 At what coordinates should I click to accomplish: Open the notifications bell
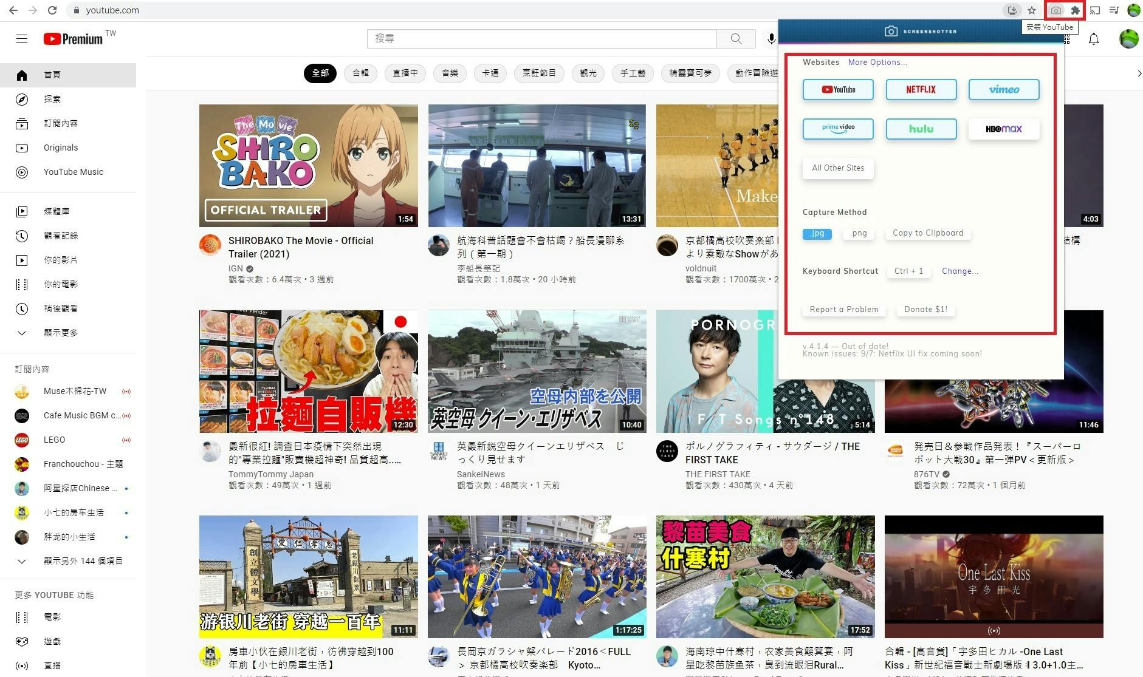tap(1093, 39)
